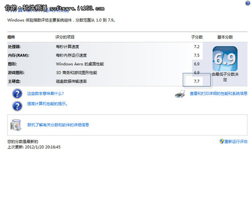Image resolution: width=251 pixels, height=217 pixels.
Task: Open link 这些数字意味着什么?
Action: click(x=46, y=93)
